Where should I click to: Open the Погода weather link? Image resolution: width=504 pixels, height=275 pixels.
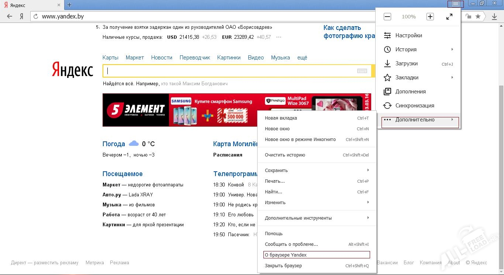coord(114,144)
